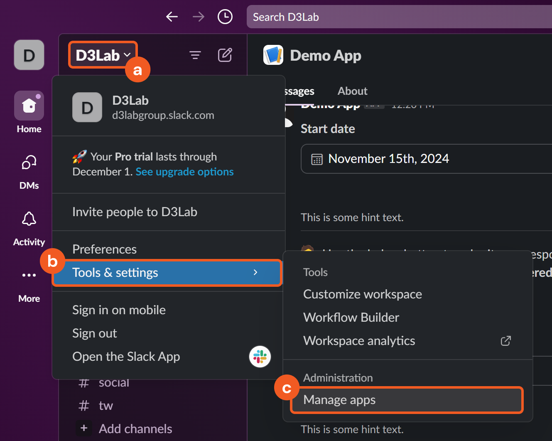The image size is (552, 441).
Task: Switch to the About tab
Action: click(352, 91)
